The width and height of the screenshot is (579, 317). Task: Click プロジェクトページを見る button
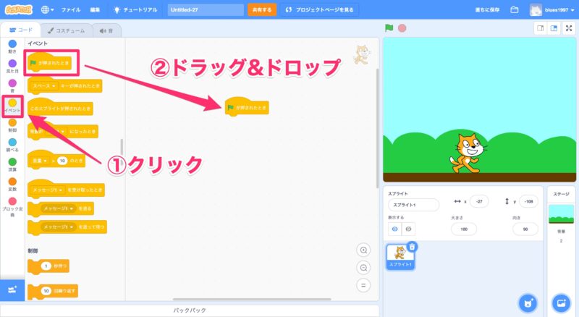tap(319, 10)
